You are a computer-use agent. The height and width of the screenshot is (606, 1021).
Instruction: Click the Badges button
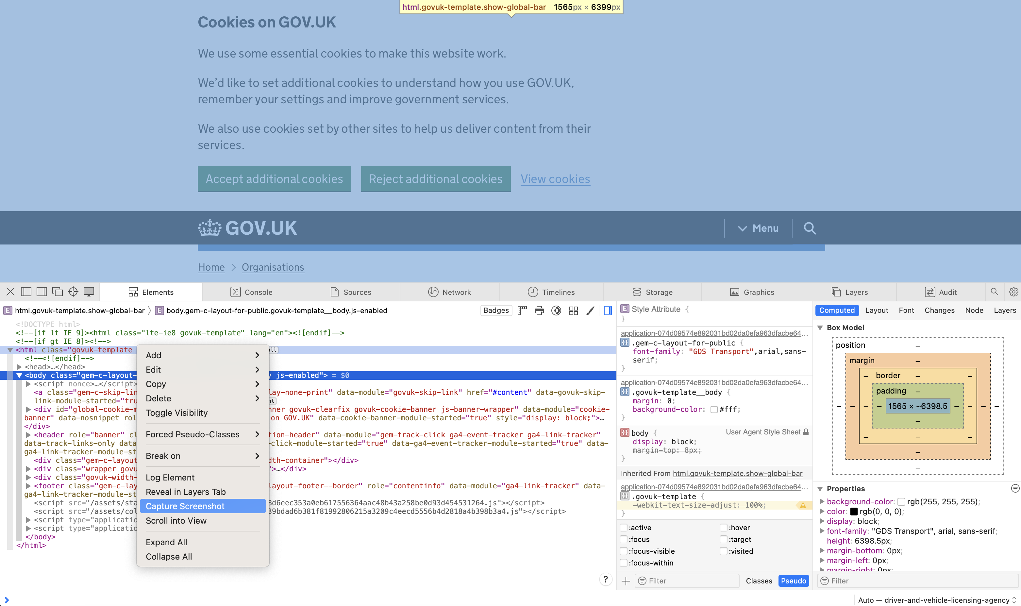point(496,310)
